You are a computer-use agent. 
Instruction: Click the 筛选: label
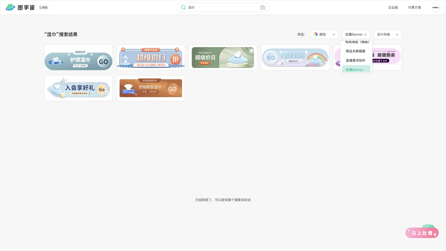(301, 34)
